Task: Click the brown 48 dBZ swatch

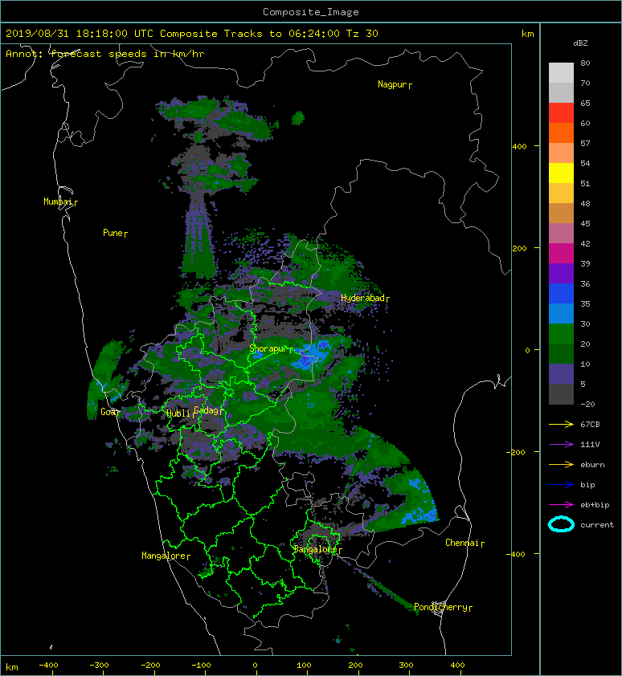Action: click(561, 213)
